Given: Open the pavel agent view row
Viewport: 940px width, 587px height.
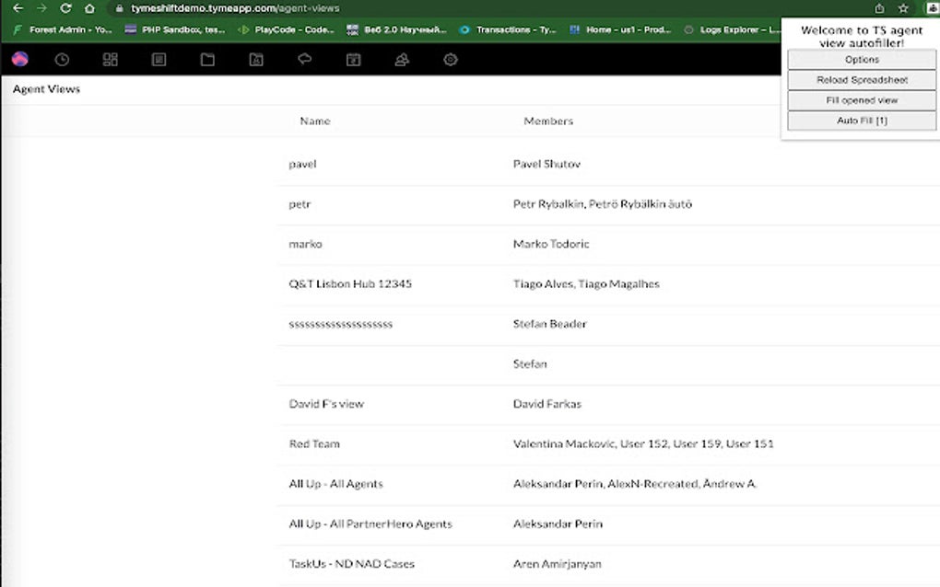Looking at the screenshot, I should click(303, 164).
